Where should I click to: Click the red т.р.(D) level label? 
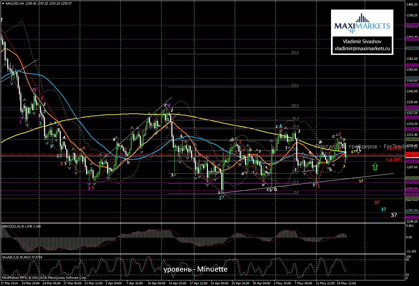tap(394, 149)
